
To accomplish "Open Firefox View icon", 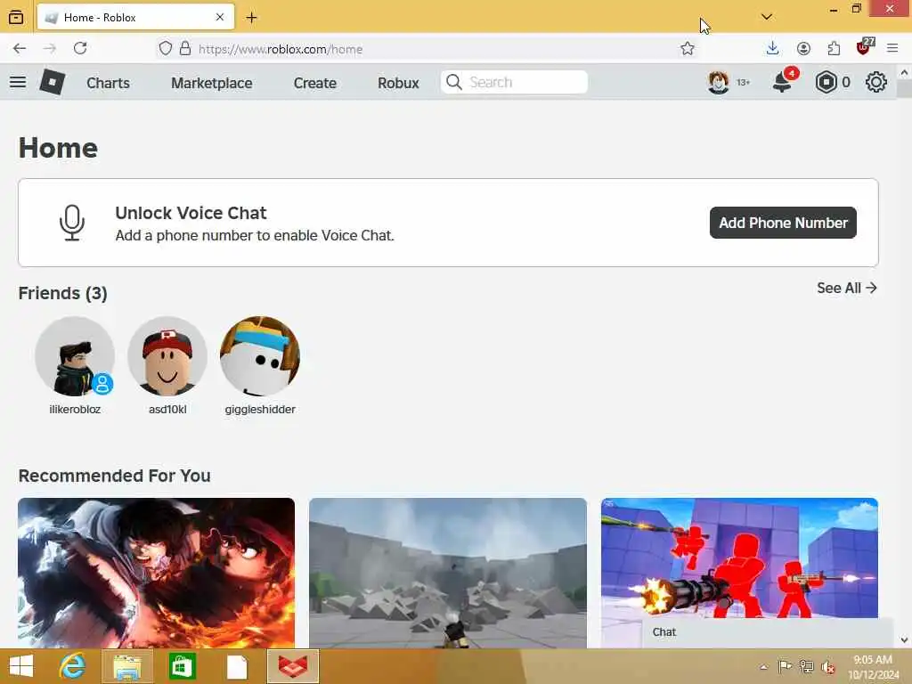I will (16, 18).
